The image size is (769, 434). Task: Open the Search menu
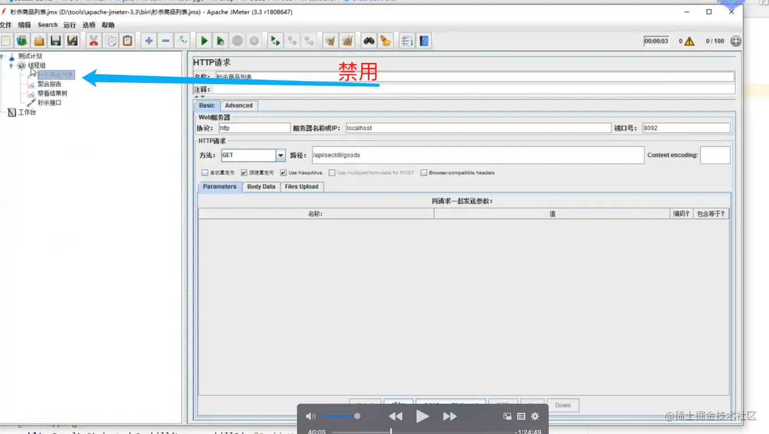tap(48, 25)
